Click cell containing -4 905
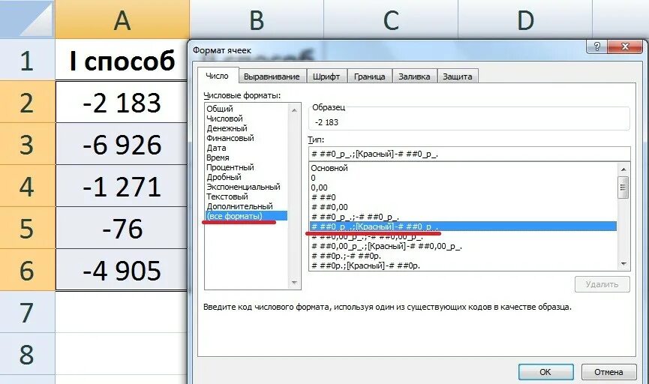Screen dimensions: 649x384 point(122,270)
